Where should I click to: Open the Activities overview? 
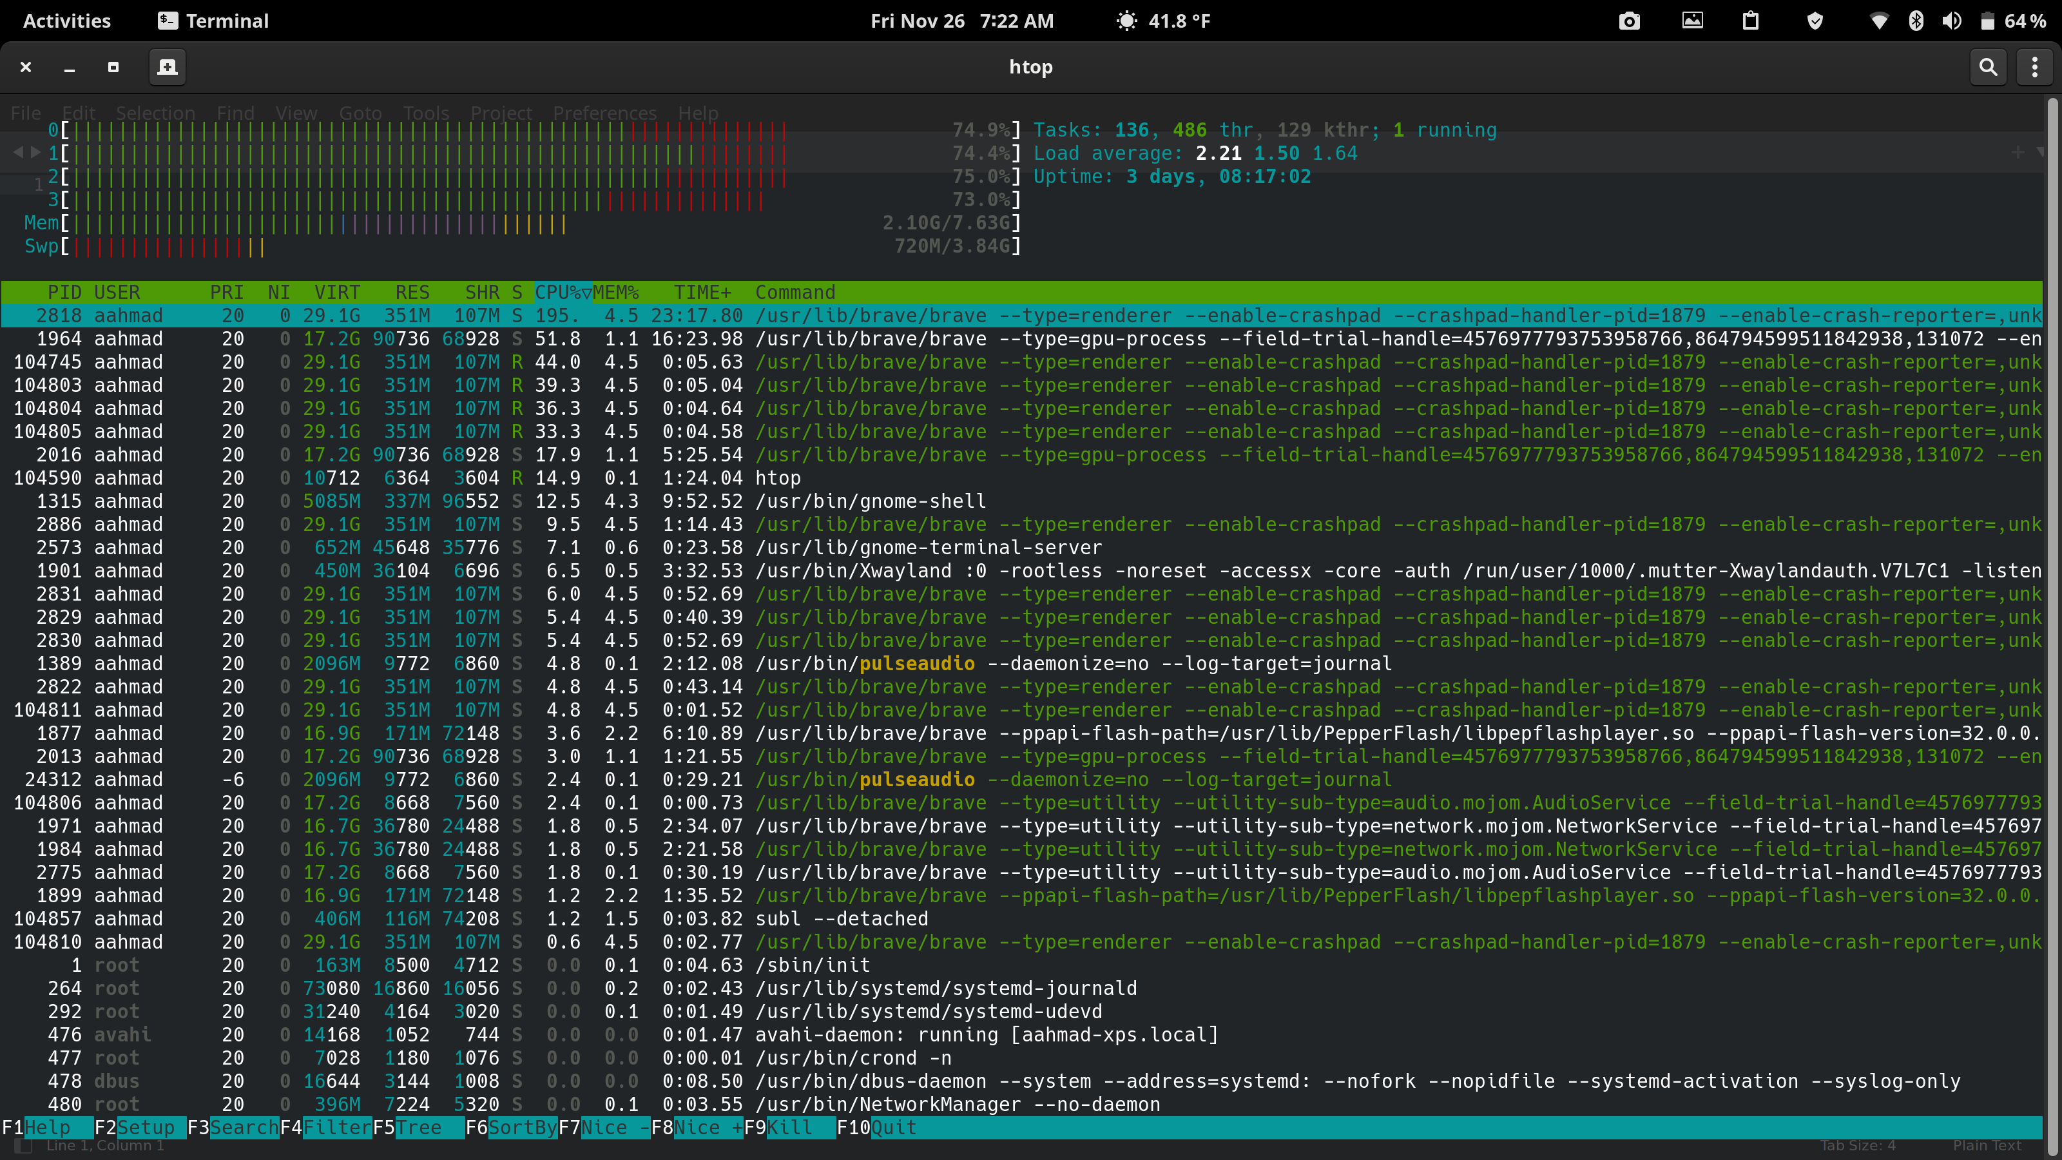click(67, 21)
